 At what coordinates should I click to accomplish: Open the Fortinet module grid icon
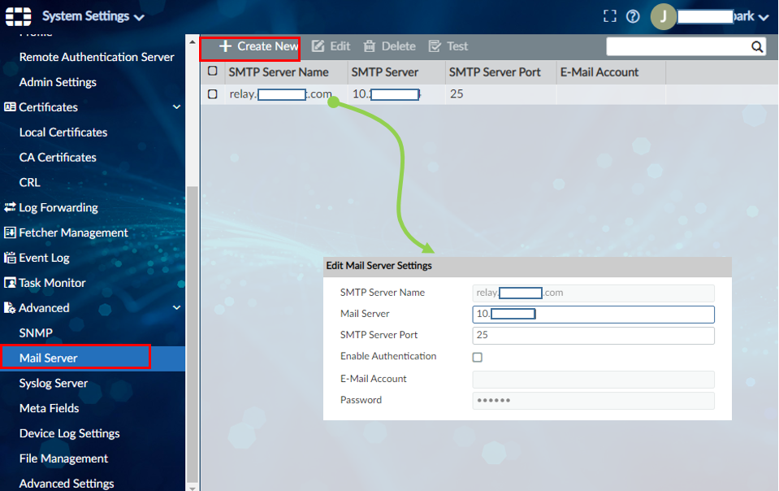pos(19,16)
